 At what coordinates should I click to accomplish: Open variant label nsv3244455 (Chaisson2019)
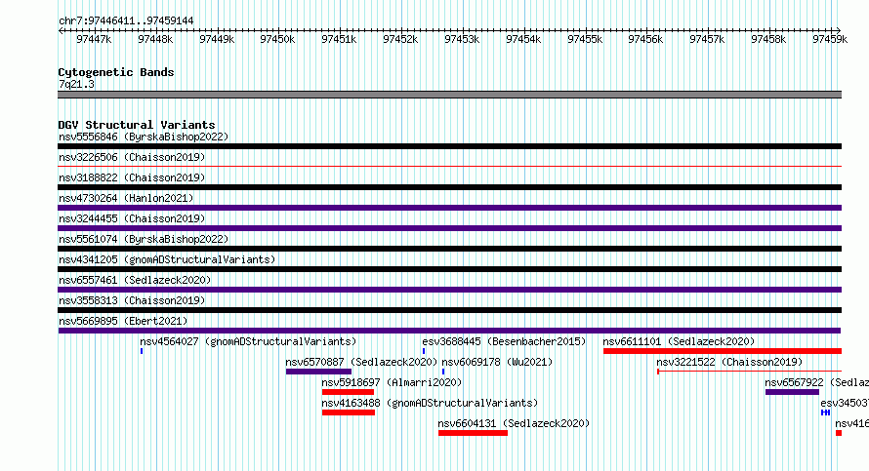[132, 218]
